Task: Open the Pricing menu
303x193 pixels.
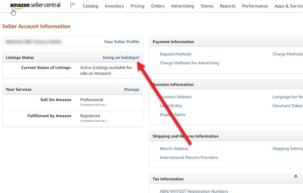Action: coord(137,6)
